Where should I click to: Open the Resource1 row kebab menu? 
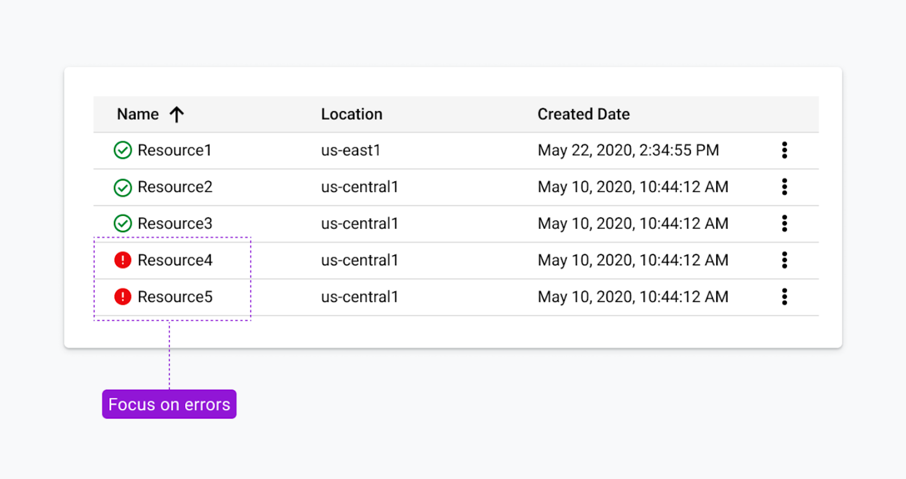click(785, 150)
